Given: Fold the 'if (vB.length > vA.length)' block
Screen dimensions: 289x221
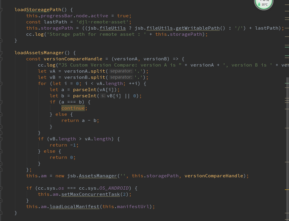Looking at the screenshot, I should pos(1,139).
